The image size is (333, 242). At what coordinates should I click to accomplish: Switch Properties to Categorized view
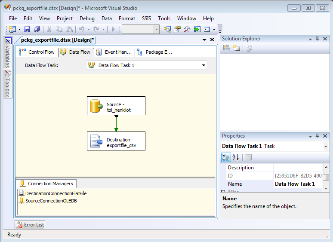(x=226, y=157)
